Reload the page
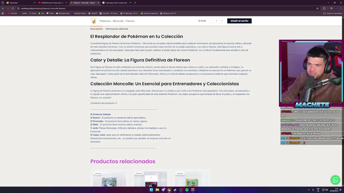Screen dimensions: 344x193 coord(12,8)
